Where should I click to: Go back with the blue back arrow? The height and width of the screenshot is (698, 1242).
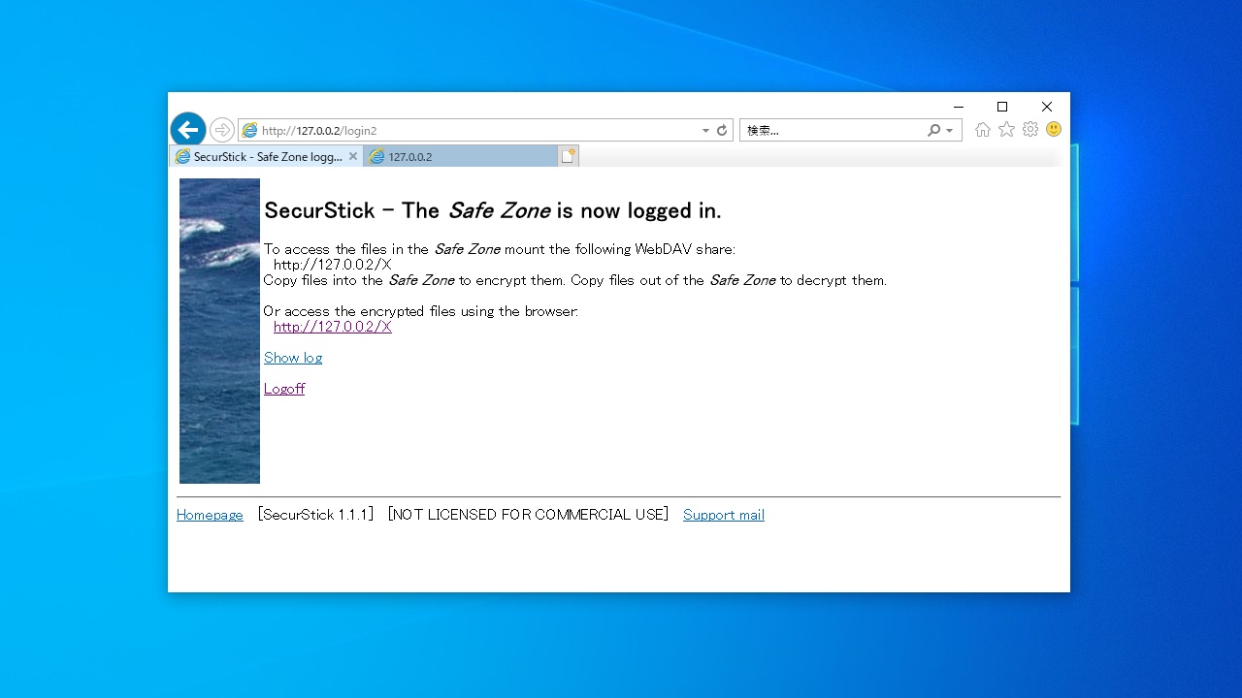(x=188, y=130)
